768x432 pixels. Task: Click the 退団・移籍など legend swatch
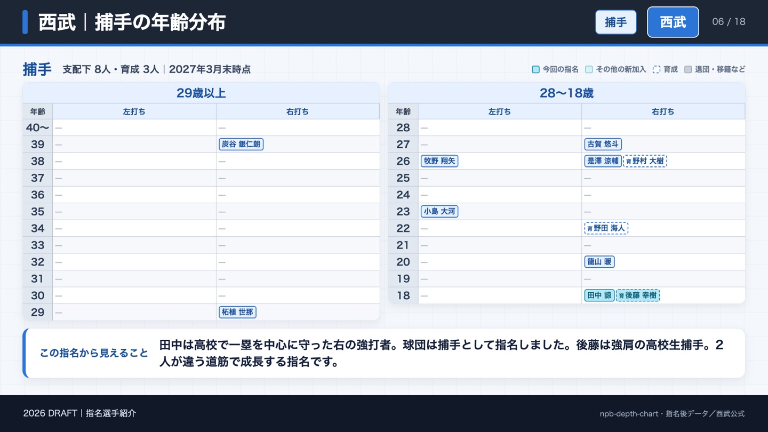[x=688, y=69]
